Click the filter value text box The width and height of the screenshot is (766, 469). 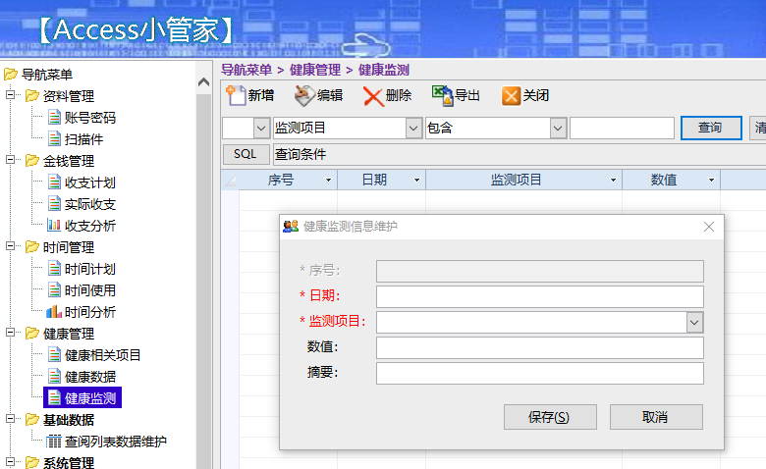point(622,128)
